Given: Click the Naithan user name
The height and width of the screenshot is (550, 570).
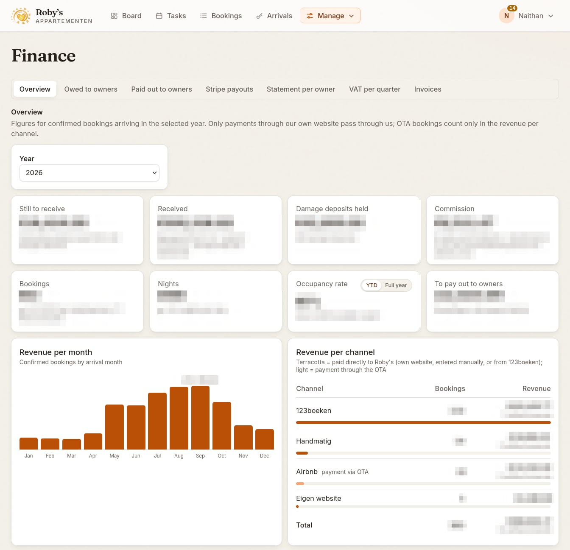Looking at the screenshot, I should coord(531,16).
